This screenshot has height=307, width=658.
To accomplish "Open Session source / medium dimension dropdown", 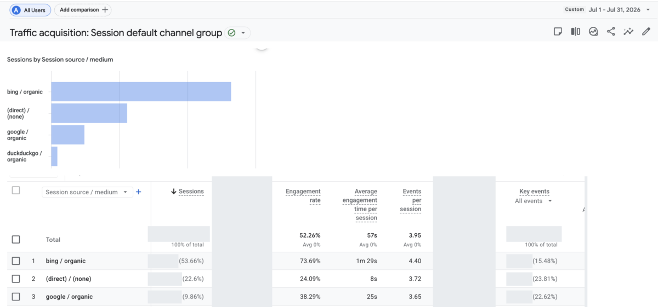I will click(87, 192).
